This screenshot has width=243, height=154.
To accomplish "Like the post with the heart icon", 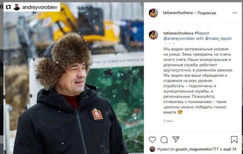I will pos(152,139).
